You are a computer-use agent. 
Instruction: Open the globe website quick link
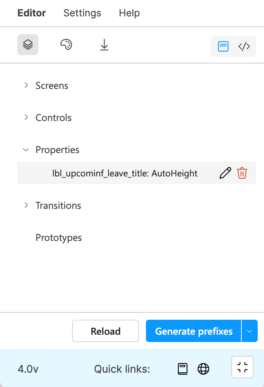203,369
